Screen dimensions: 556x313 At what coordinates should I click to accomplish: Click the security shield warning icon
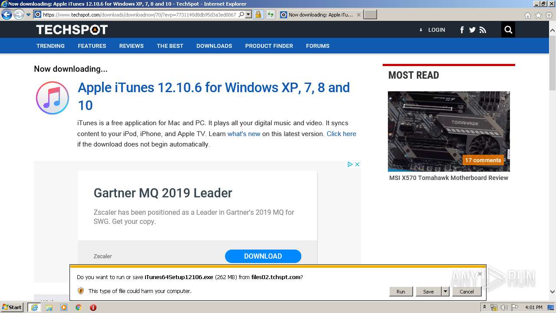[x=80, y=291]
